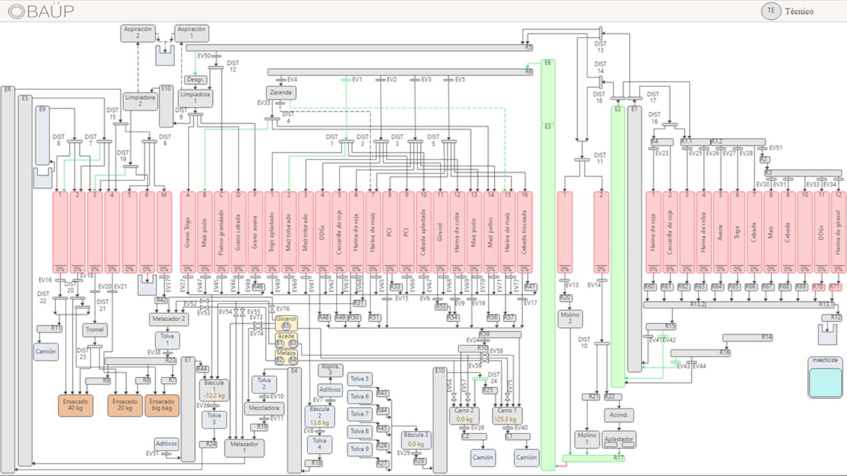Select the Molino 2 mill block

click(x=570, y=318)
